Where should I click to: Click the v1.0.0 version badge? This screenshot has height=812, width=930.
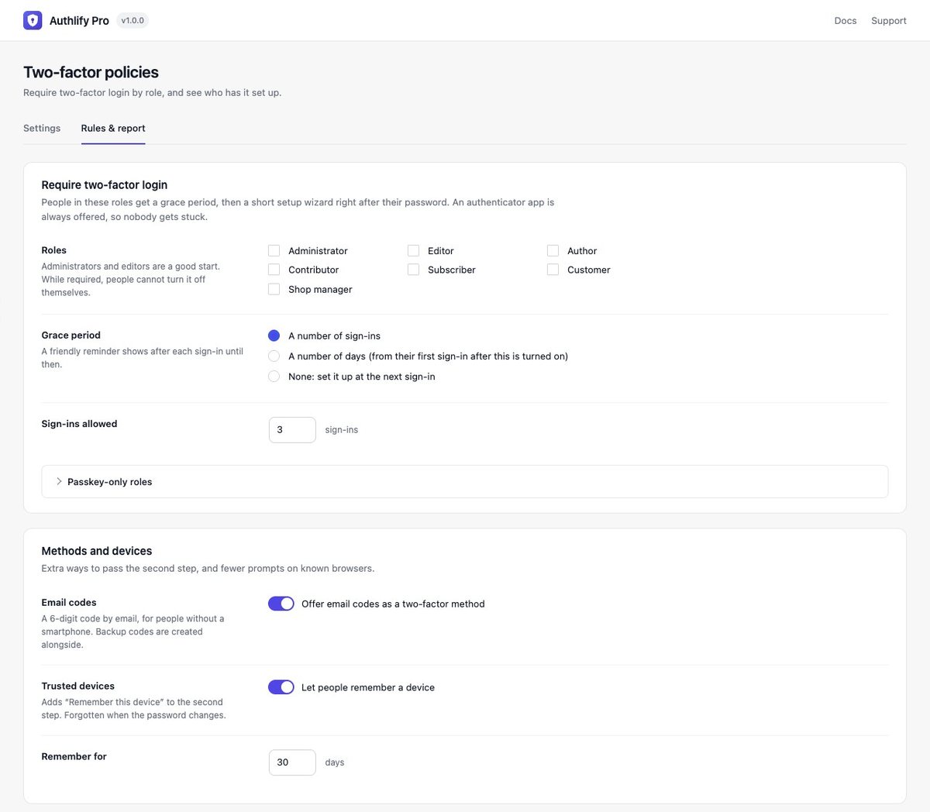(x=133, y=21)
